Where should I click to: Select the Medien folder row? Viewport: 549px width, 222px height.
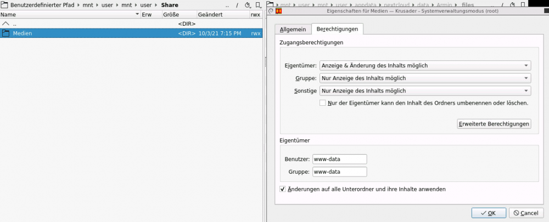(x=131, y=33)
